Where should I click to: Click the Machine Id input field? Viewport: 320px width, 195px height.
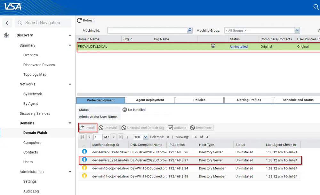coord(147,30)
